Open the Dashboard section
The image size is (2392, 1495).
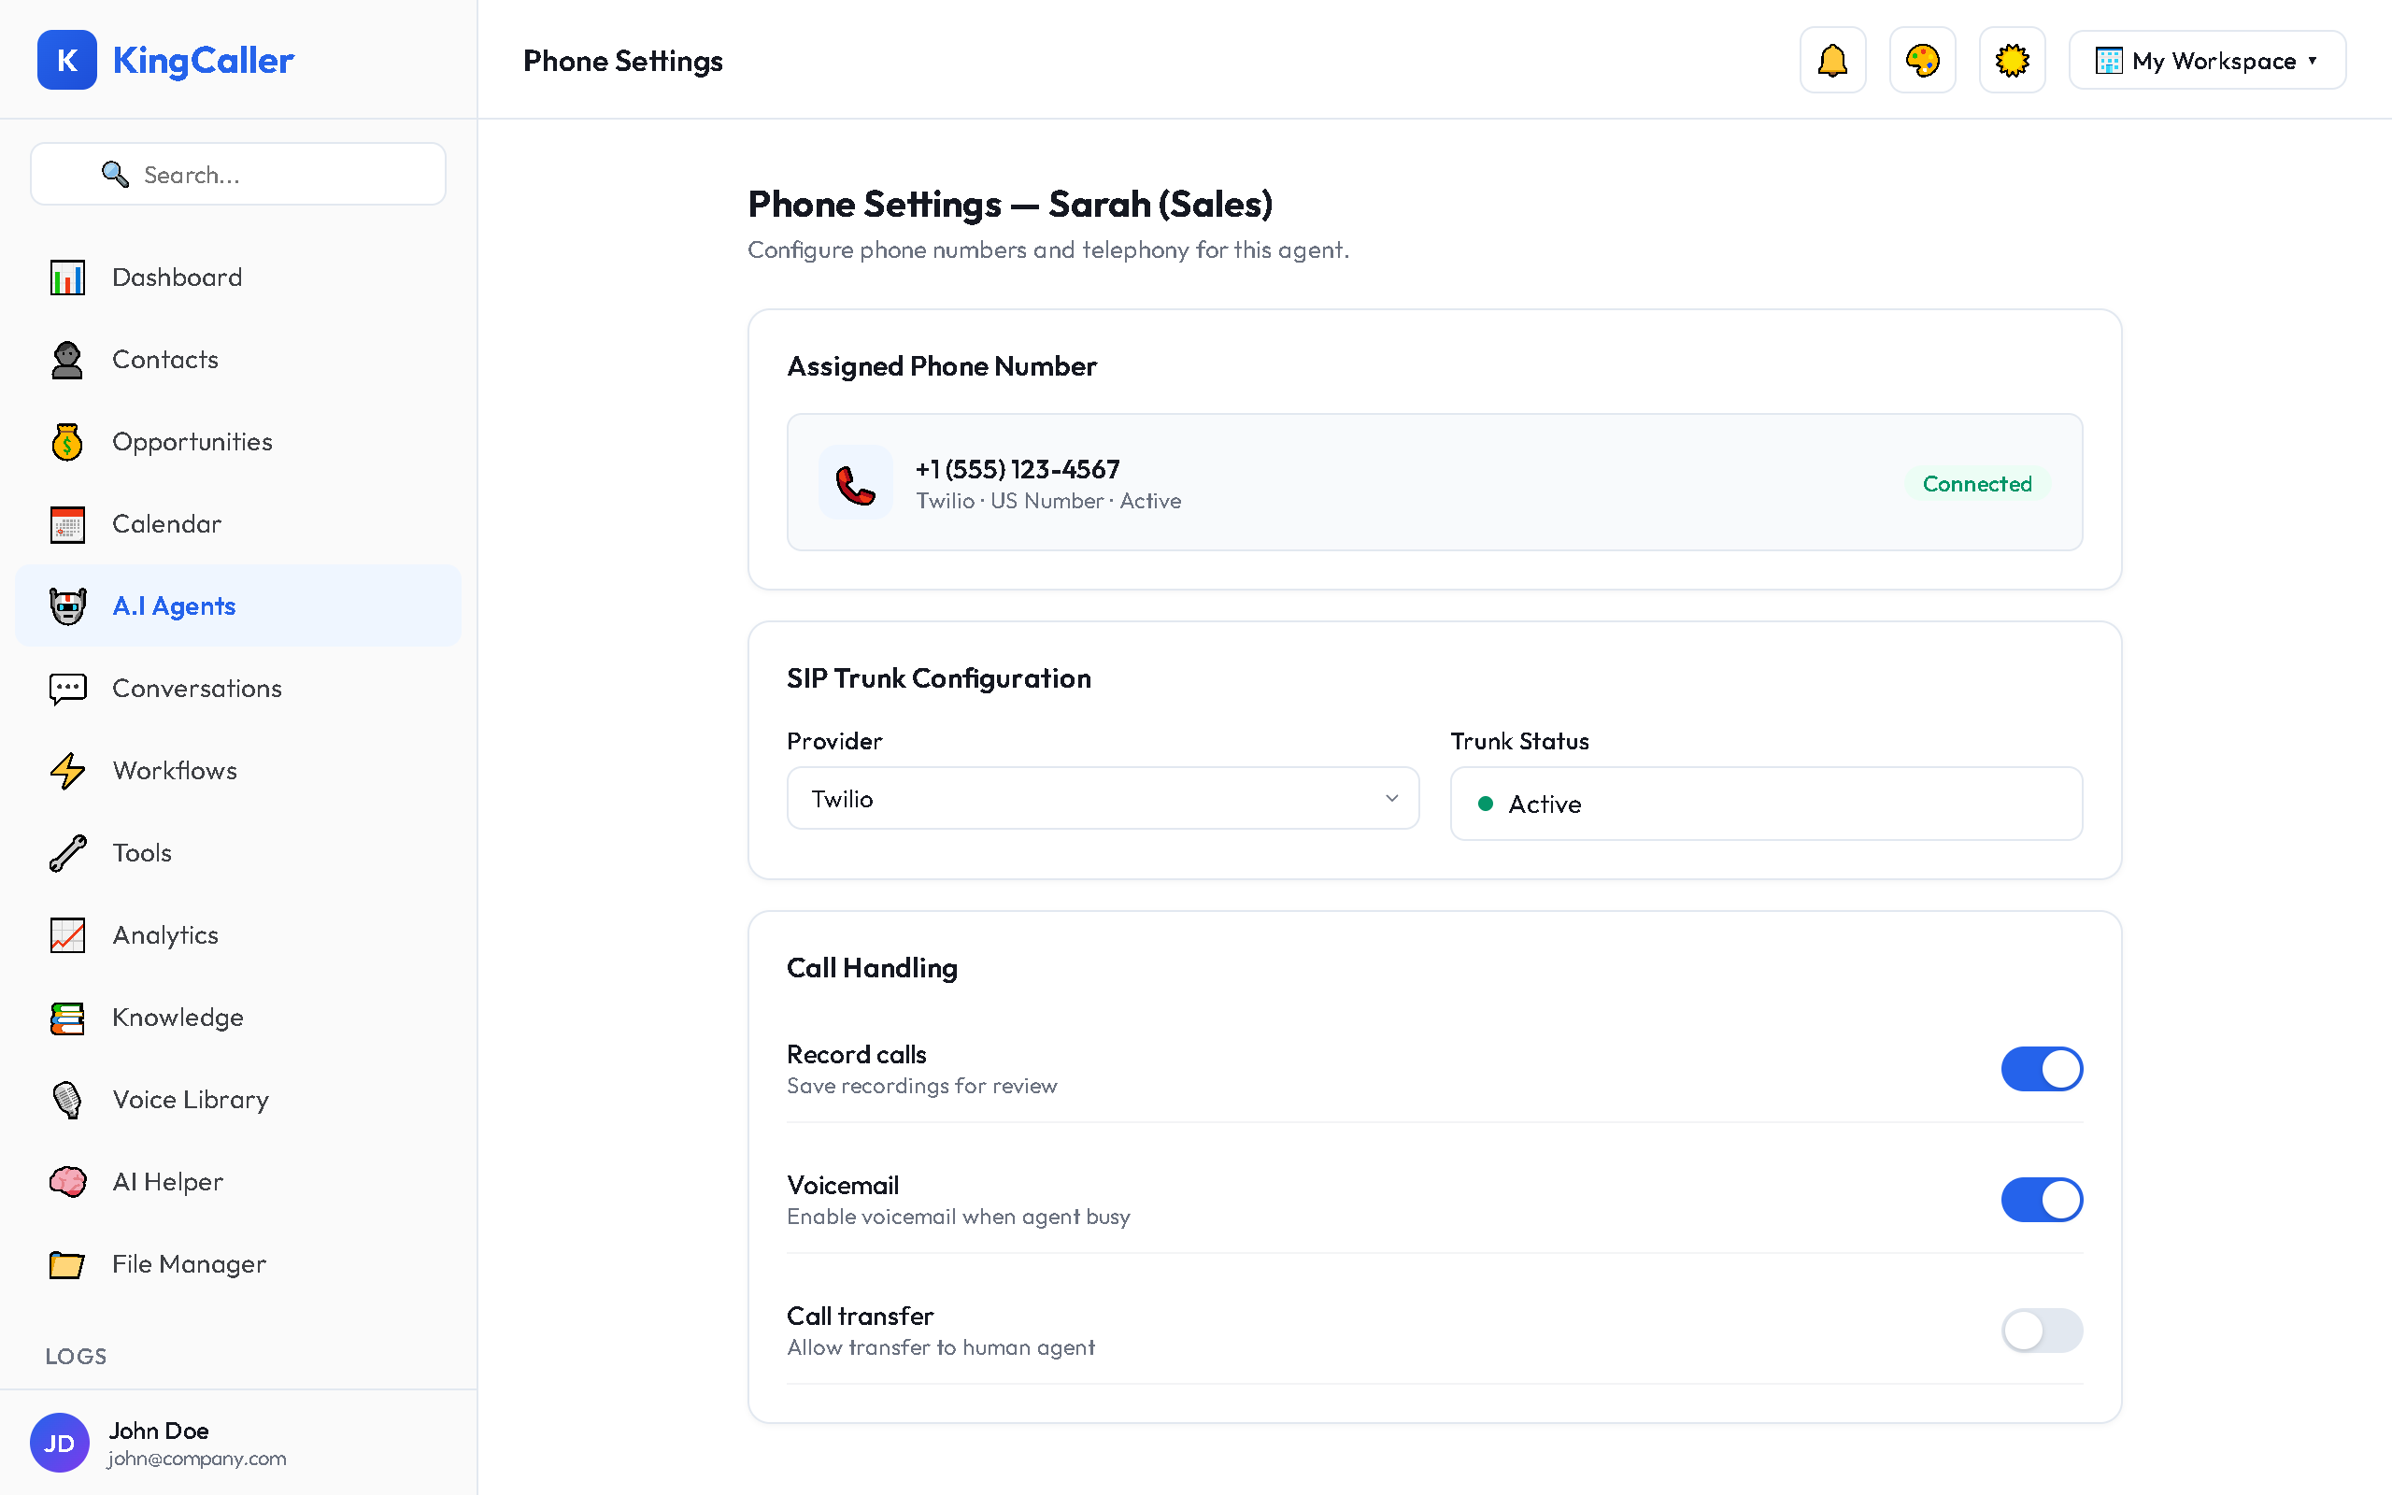click(176, 277)
